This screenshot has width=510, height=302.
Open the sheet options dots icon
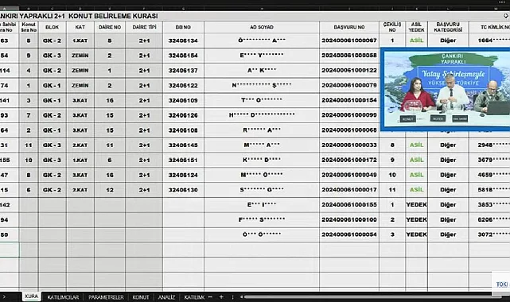coord(232,297)
